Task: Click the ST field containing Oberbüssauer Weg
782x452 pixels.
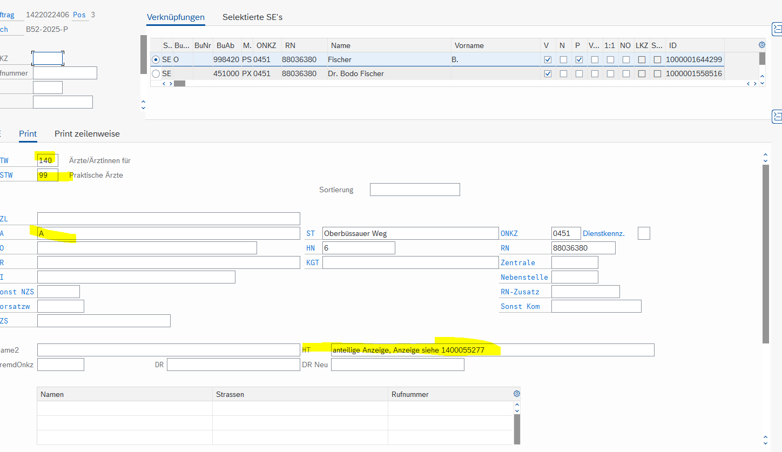Action: click(x=410, y=233)
